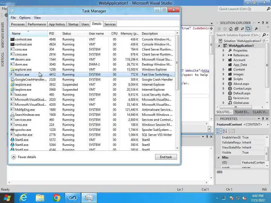Expand the Scripts folder

pyautogui.click(x=223, y=79)
